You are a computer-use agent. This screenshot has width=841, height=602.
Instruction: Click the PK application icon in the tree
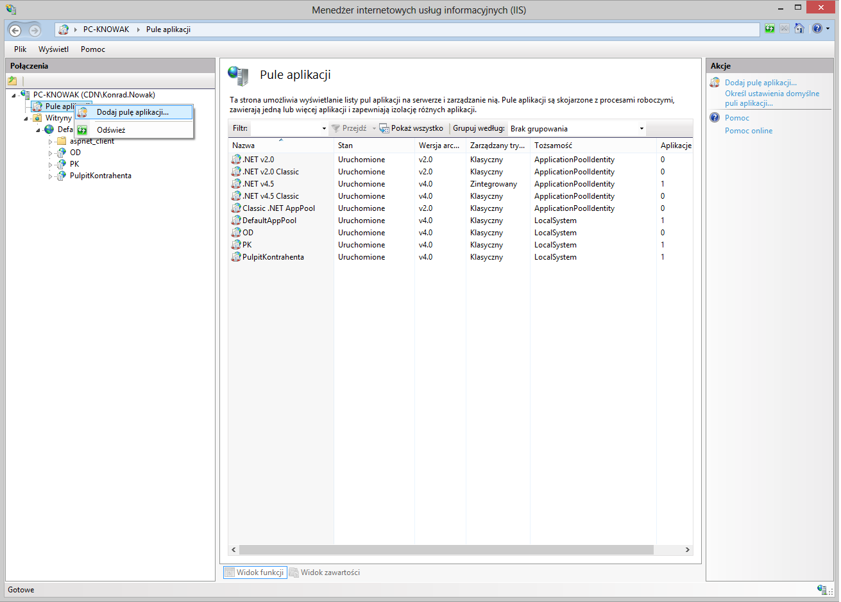pos(62,164)
